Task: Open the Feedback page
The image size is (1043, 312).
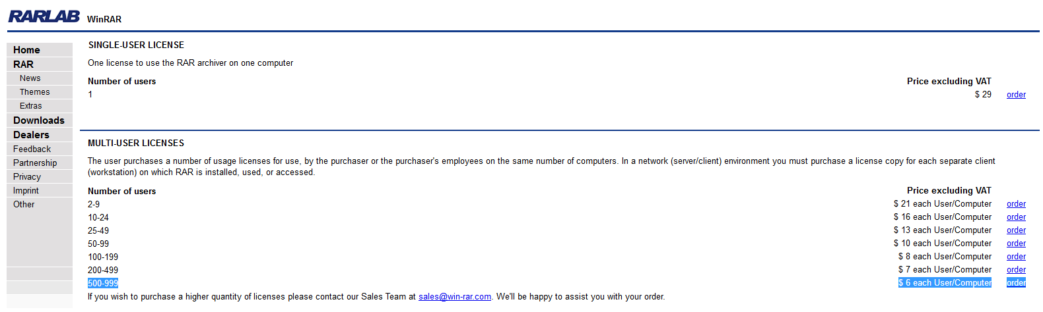Action: (x=32, y=149)
